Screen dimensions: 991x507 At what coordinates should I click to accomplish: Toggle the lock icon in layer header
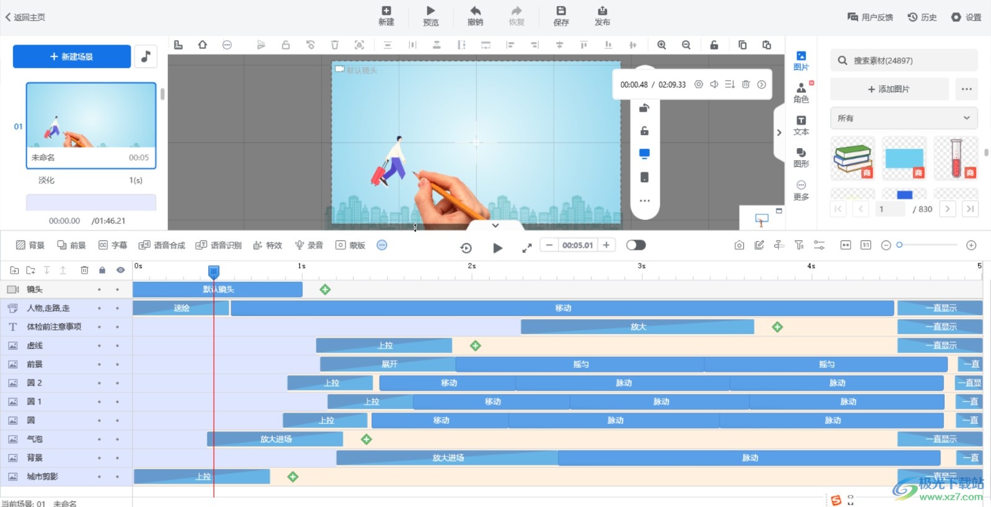click(102, 270)
